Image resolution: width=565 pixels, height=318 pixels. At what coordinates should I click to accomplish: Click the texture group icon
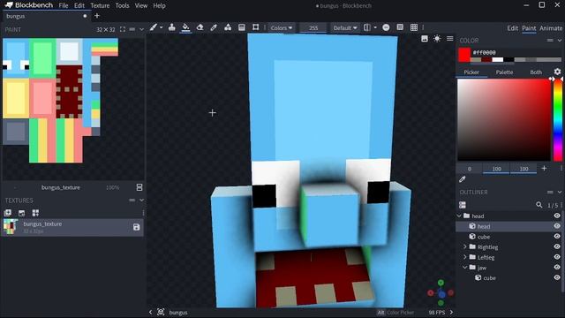click(35, 213)
